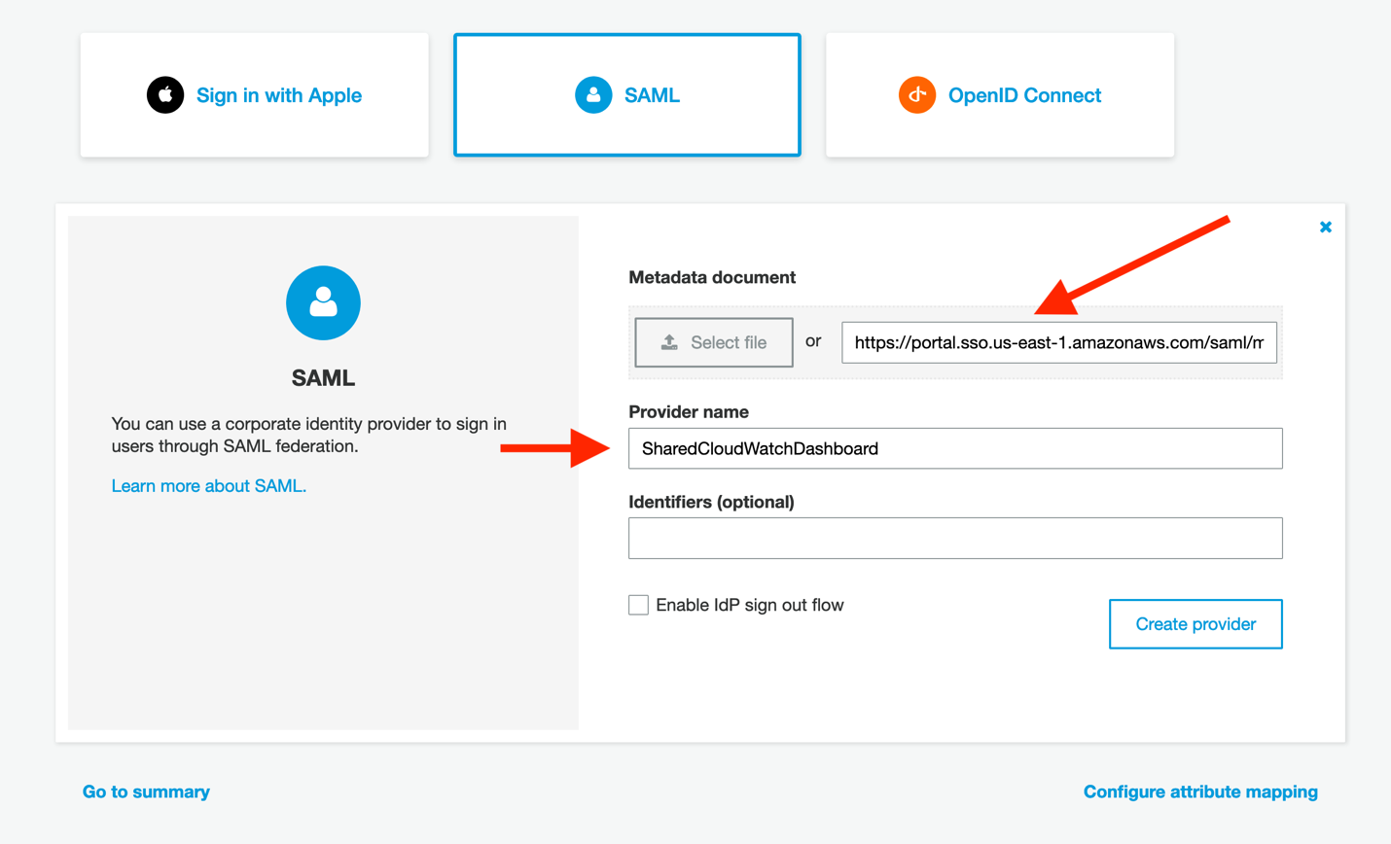The height and width of the screenshot is (844, 1391).
Task: Open Configure attribute mapping
Action: [1201, 791]
